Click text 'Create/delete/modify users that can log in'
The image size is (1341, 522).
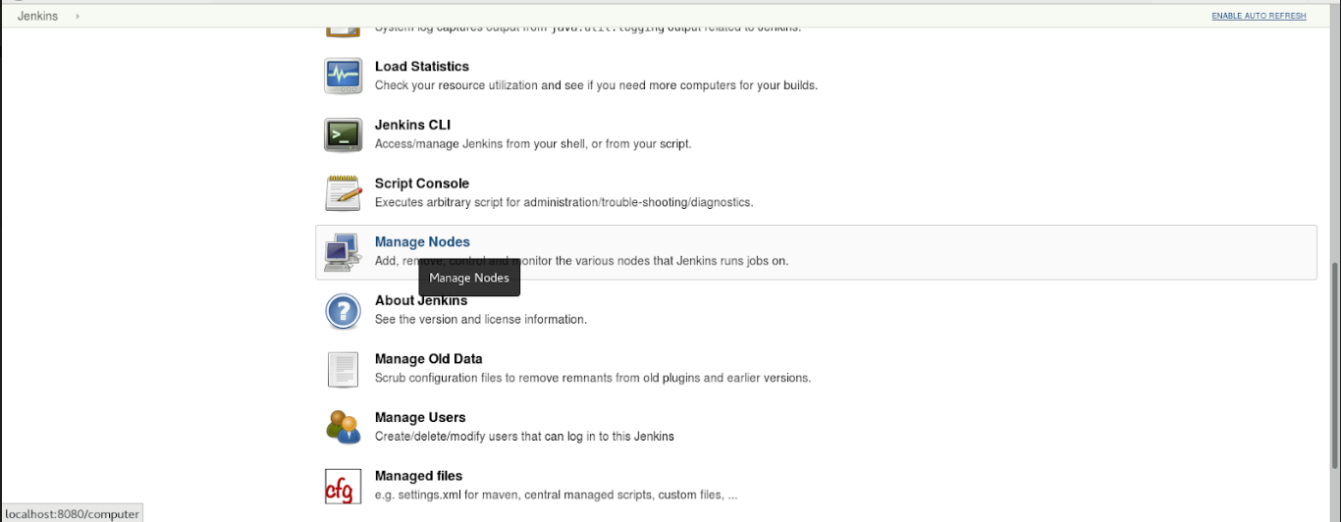point(524,437)
